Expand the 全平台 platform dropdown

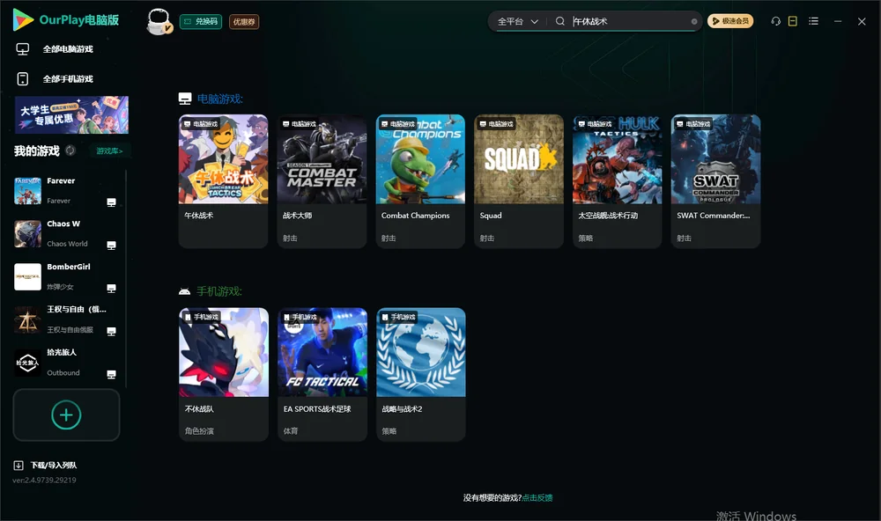pos(517,21)
